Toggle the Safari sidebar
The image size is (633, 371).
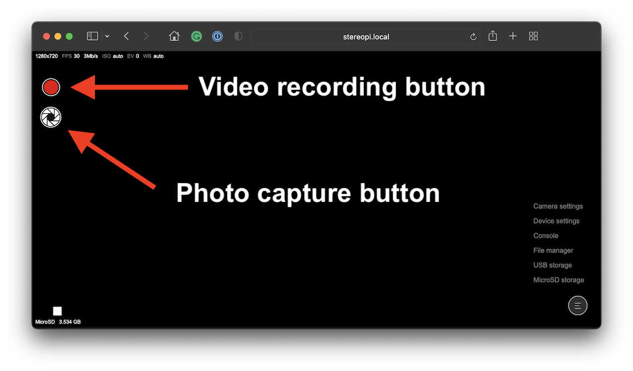92,36
